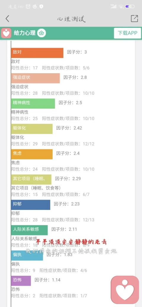Tap the battery indicator in status bar
Image resolution: width=142 pixels, height=307 pixels.
pyautogui.click(x=130, y=6)
